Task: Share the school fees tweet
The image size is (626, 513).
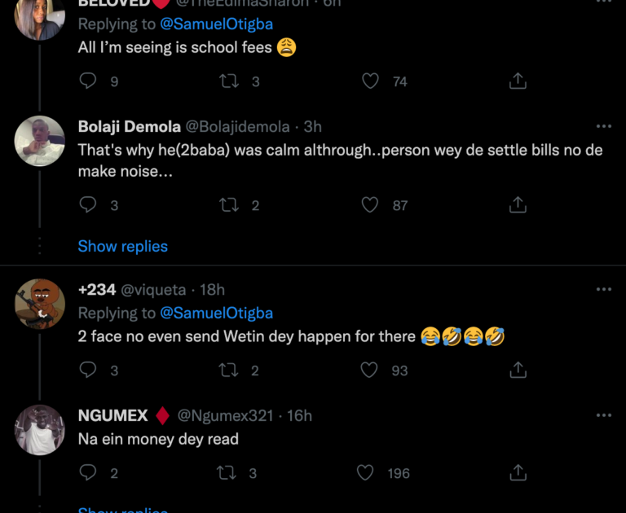Action: pos(518,81)
